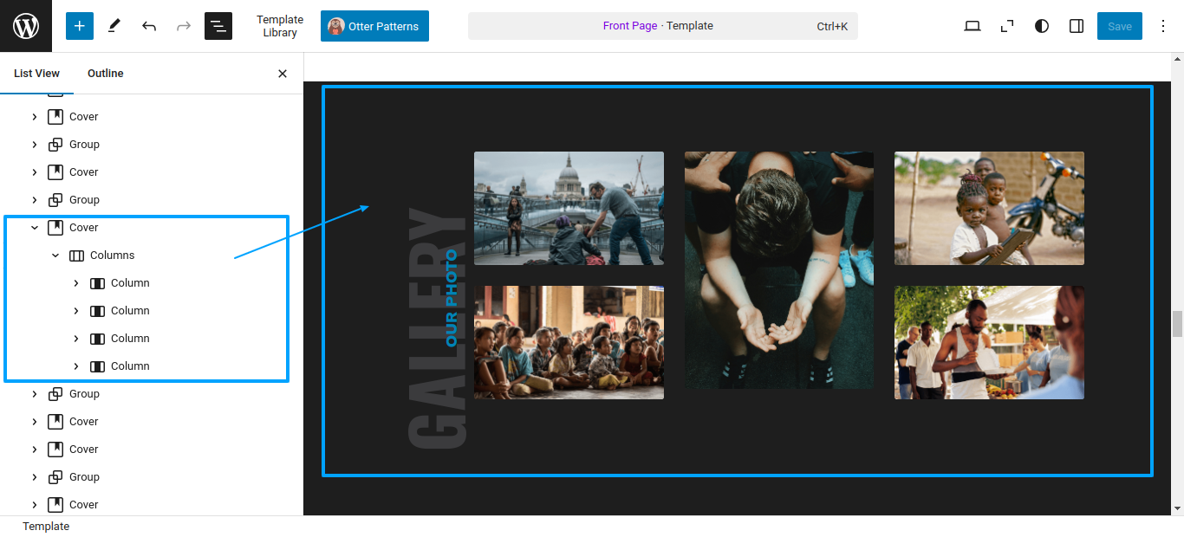Expand the first Column under Columns

pyautogui.click(x=76, y=283)
